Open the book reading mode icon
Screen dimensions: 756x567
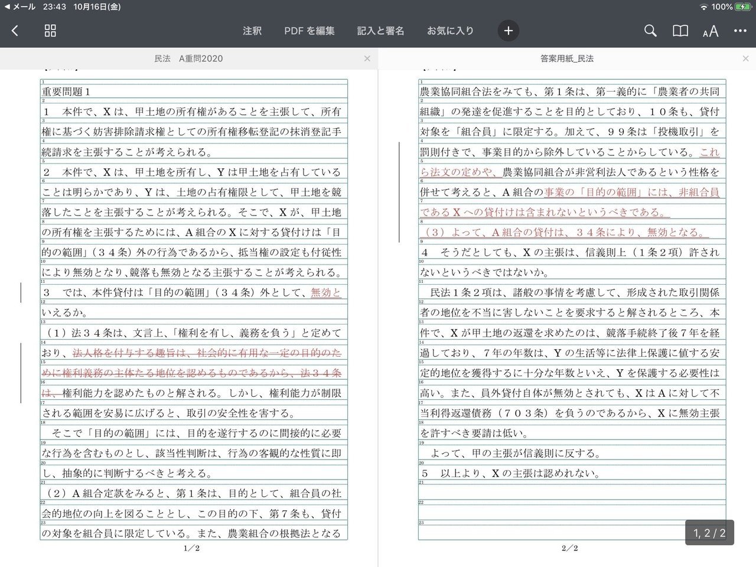click(680, 31)
